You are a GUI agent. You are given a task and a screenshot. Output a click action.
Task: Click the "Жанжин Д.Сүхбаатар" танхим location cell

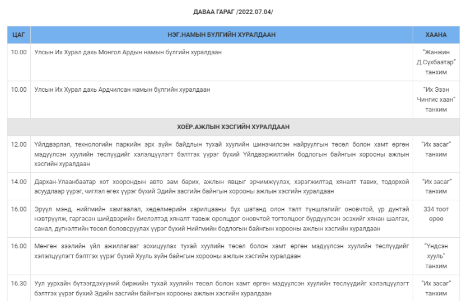(x=436, y=62)
